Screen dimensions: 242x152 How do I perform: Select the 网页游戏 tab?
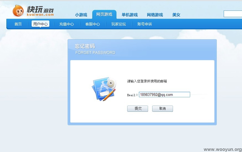pyautogui.click(x=104, y=14)
